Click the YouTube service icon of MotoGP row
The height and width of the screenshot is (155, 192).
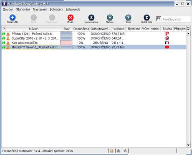pyautogui.click(x=167, y=47)
